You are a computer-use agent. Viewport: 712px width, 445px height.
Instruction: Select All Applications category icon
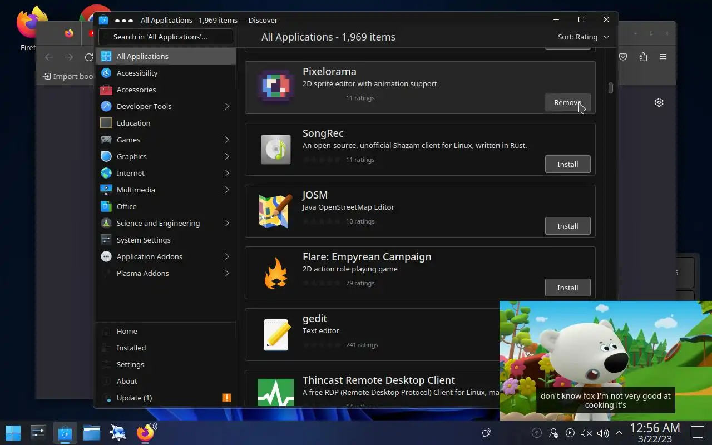(x=106, y=56)
